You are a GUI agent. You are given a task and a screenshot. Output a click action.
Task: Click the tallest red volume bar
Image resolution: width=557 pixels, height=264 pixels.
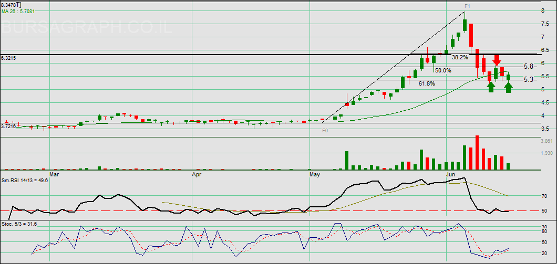click(x=477, y=153)
